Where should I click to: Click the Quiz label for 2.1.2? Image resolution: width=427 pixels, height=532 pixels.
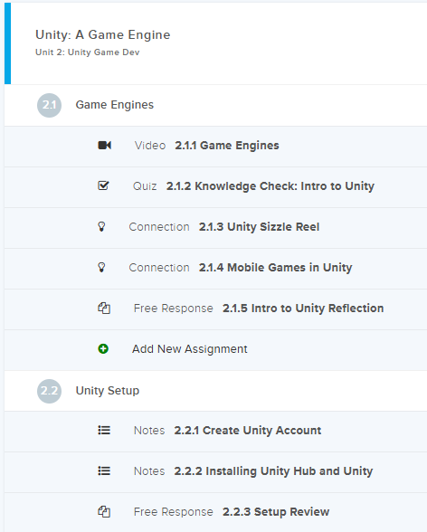coord(145,186)
